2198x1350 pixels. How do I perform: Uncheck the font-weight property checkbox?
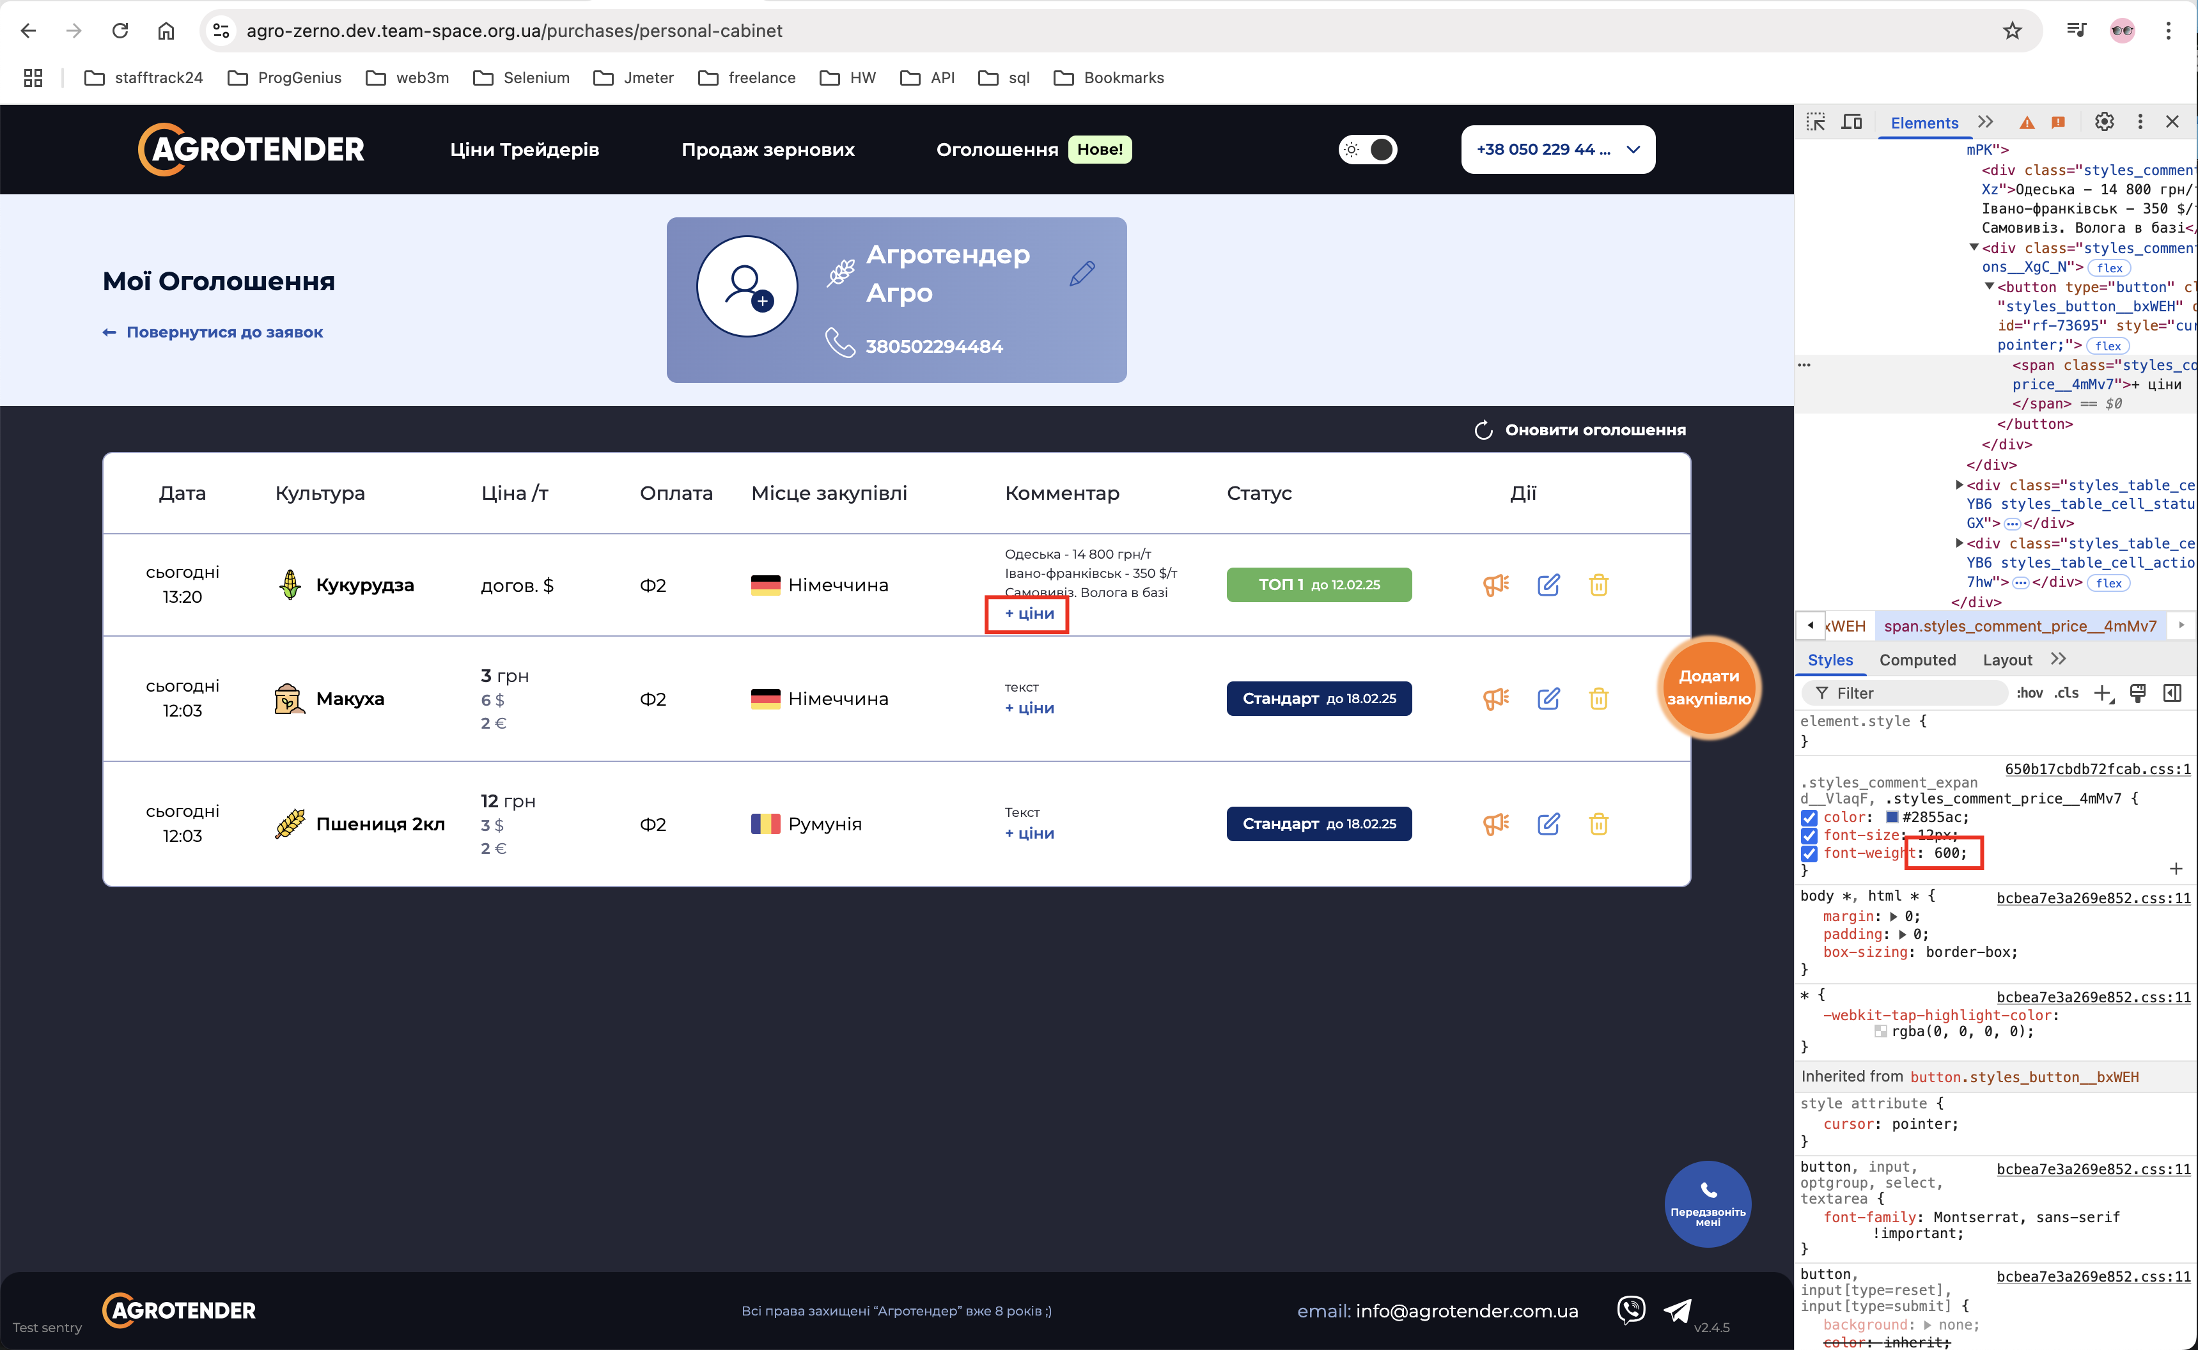1809,853
